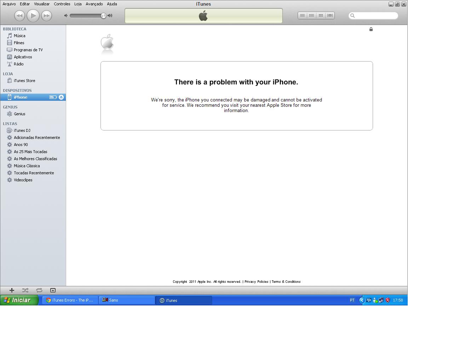
Task: Open Adicionadas Recentemente playlist
Action: click(x=33, y=138)
